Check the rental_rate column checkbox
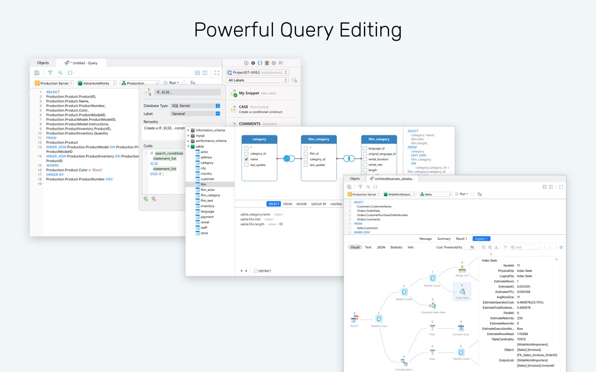596x372 pixels. [x=365, y=165]
